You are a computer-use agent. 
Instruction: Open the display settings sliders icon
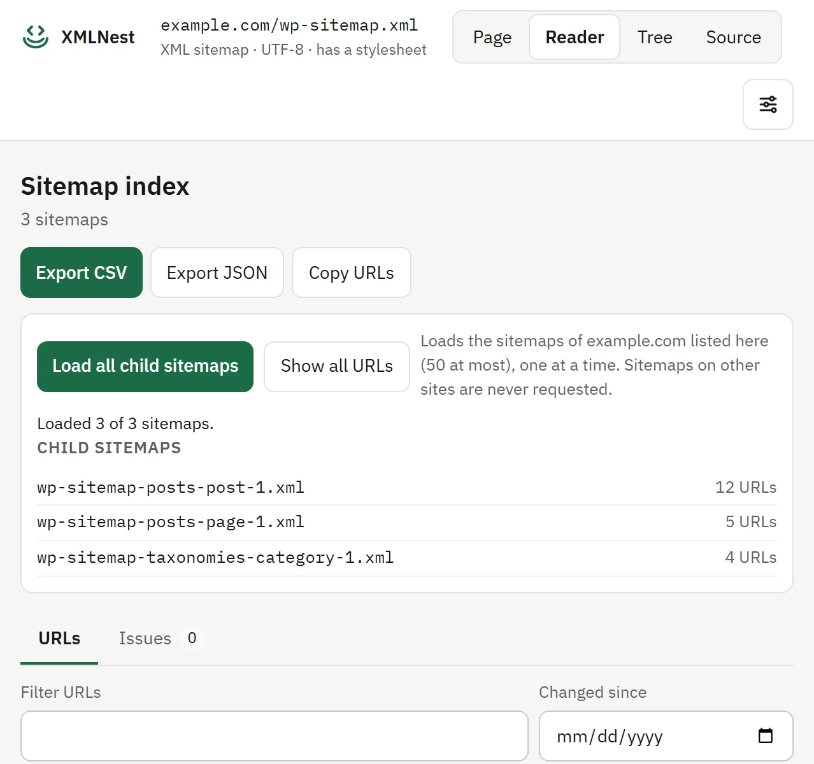[768, 104]
